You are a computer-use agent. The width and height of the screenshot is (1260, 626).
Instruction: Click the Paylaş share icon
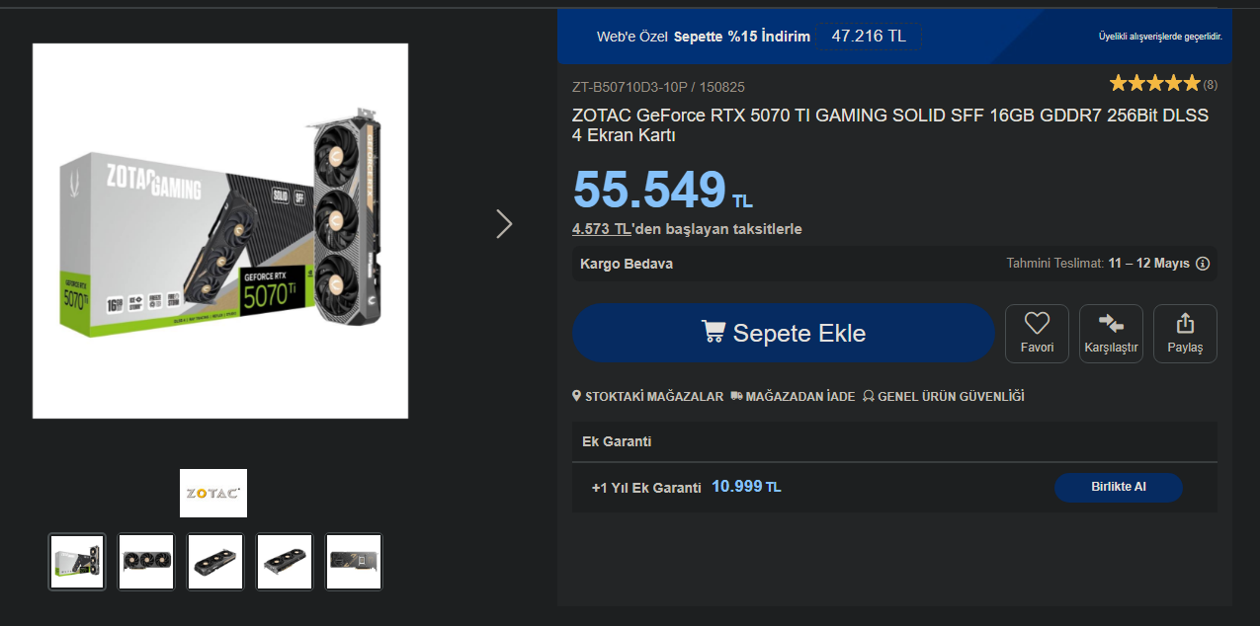[x=1185, y=323]
